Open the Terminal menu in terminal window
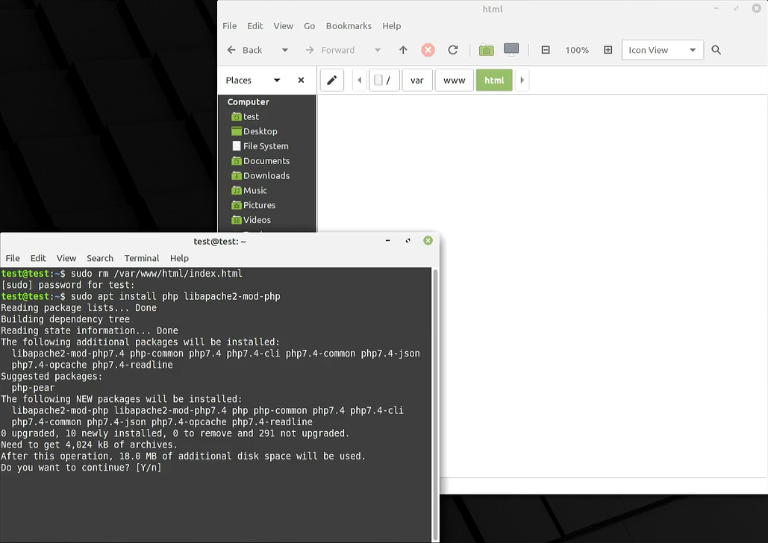 [142, 258]
